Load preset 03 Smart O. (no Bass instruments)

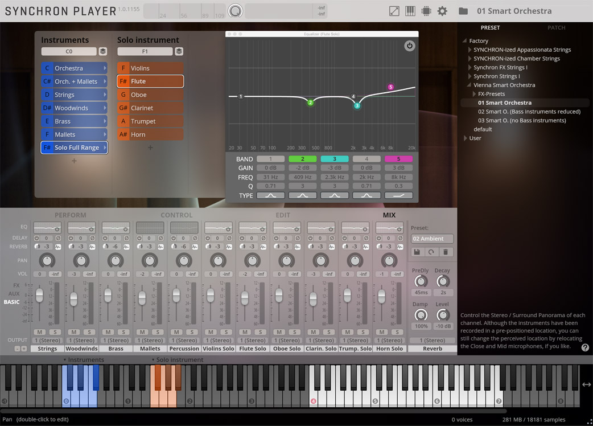pos(522,120)
